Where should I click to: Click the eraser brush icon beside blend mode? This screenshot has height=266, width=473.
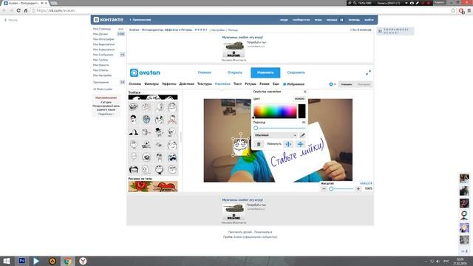(x=302, y=135)
